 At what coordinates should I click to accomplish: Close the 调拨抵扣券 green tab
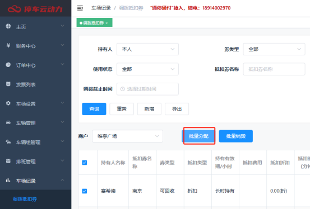[107, 23]
